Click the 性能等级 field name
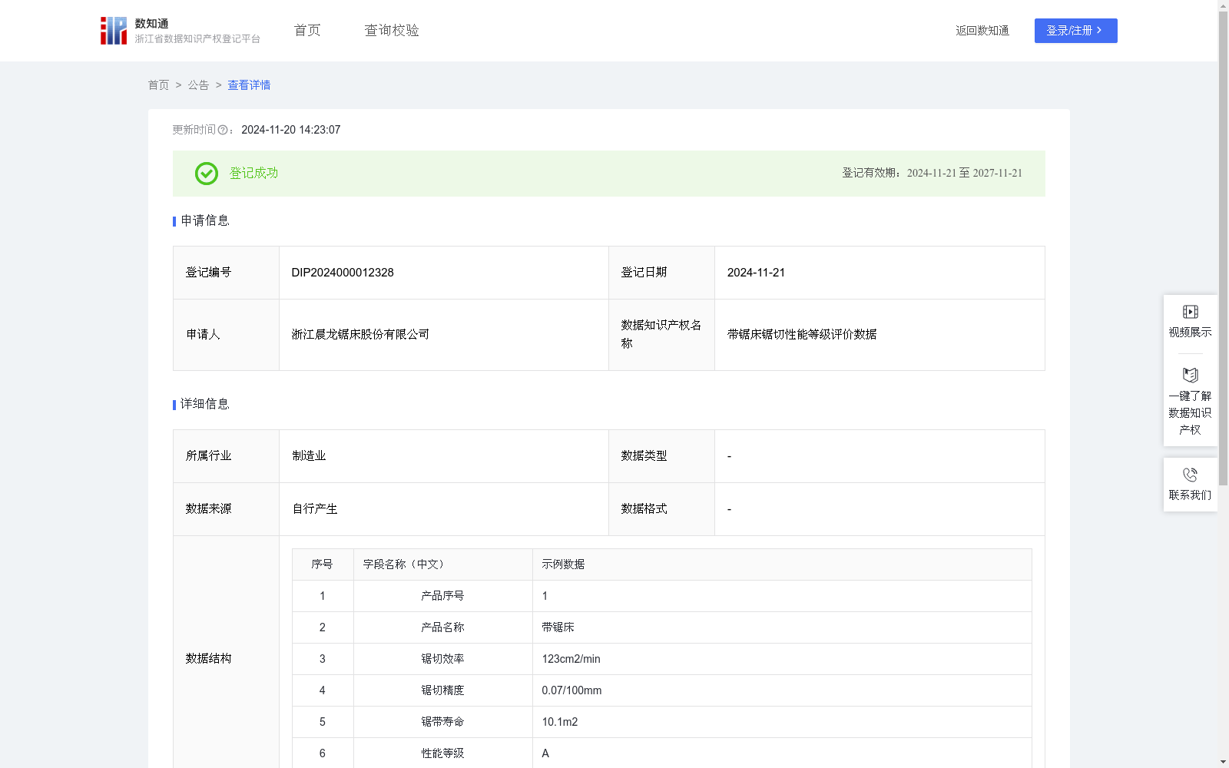 click(x=442, y=753)
